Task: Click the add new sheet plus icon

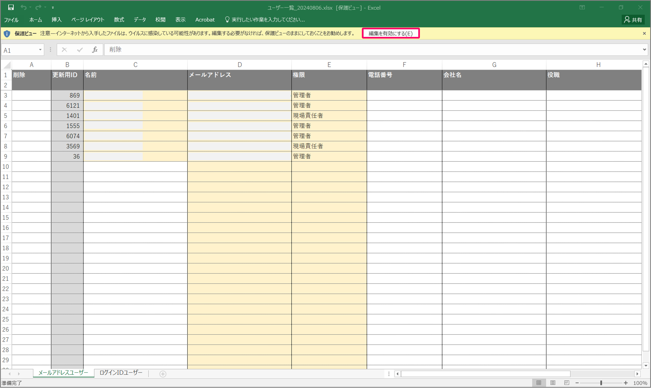Action: (163, 374)
